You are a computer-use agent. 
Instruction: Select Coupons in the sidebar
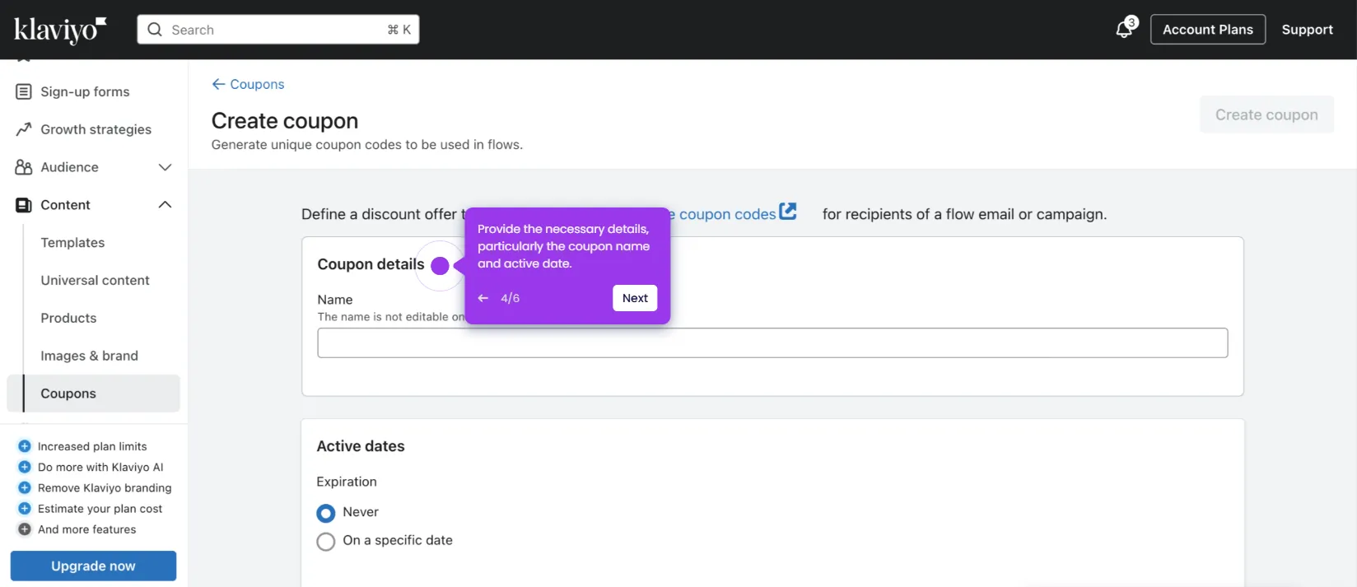93,394
